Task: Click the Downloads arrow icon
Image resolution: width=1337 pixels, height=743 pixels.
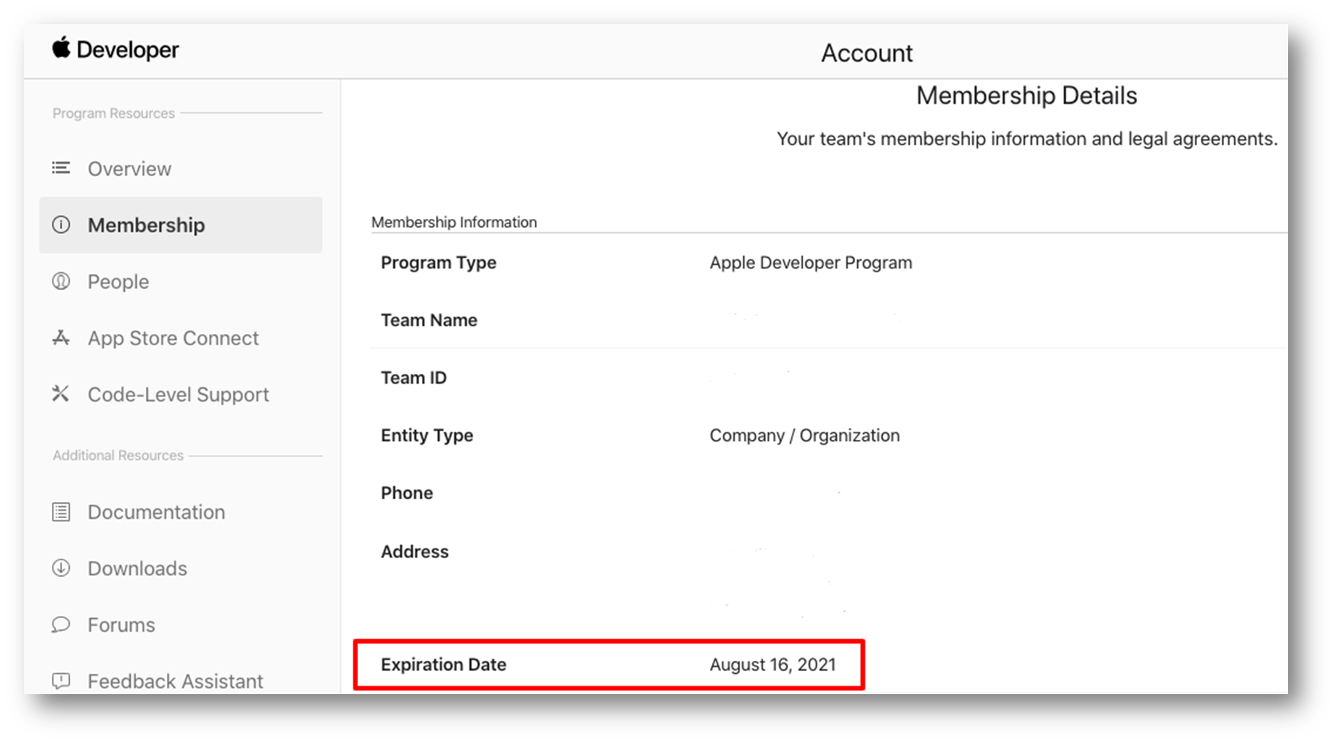Action: pyautogui.click(x=61, y=569)
